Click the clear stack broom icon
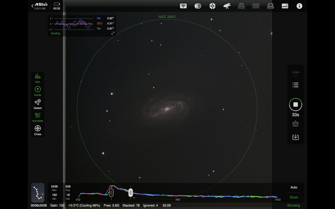Viewport: 335px width, 209px height. (295, 124)
